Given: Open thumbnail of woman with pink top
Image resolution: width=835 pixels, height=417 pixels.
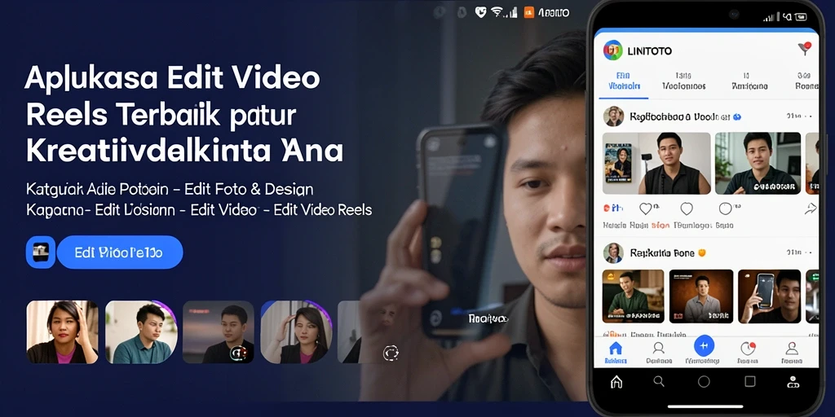Looking at the screenshot, I should [x=62, y=332].
